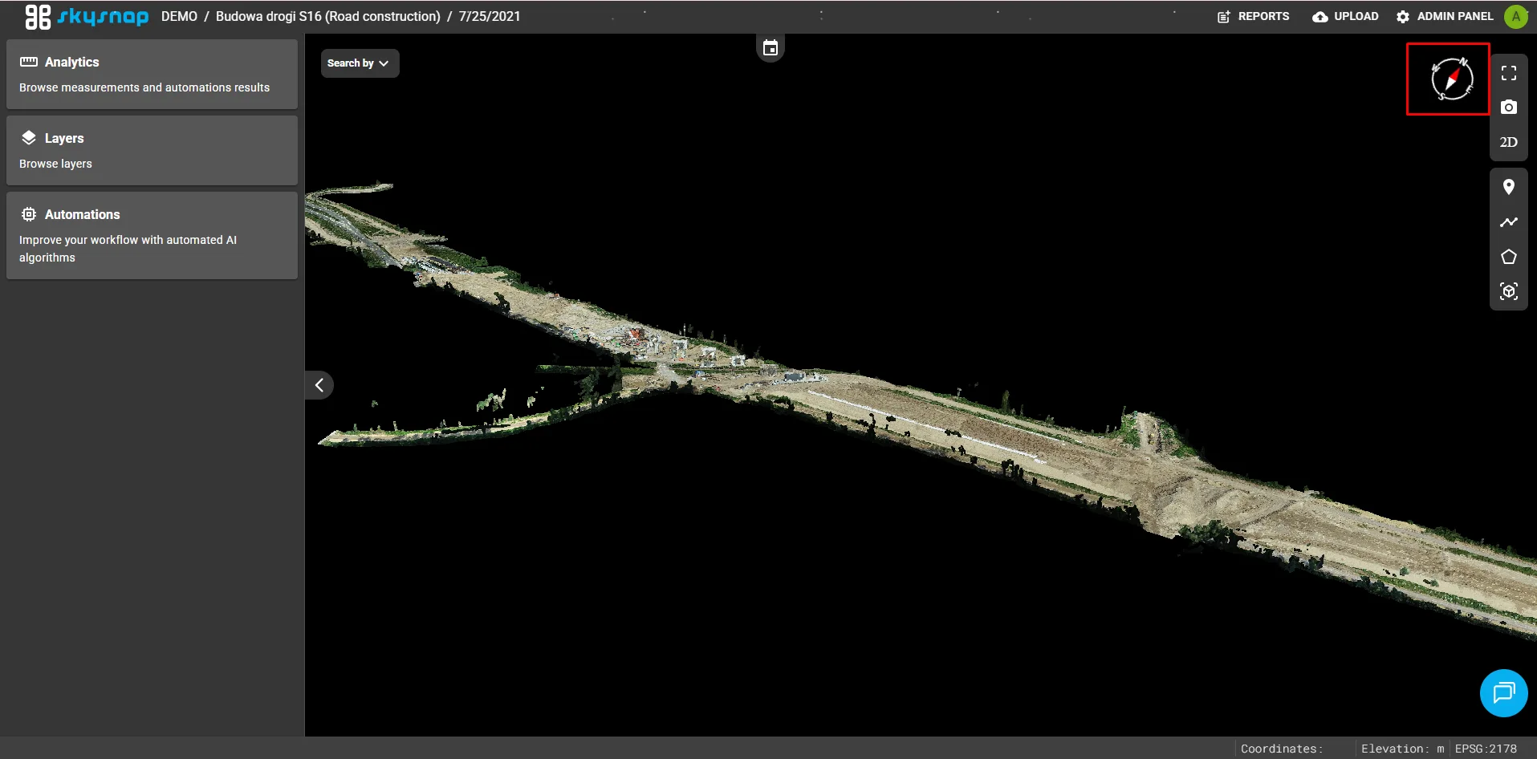Collapse the left sidebar panel

click(x=319, y=385)
